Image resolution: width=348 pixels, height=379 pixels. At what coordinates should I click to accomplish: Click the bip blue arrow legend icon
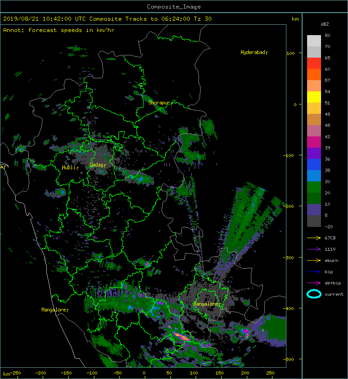point(314,272)
